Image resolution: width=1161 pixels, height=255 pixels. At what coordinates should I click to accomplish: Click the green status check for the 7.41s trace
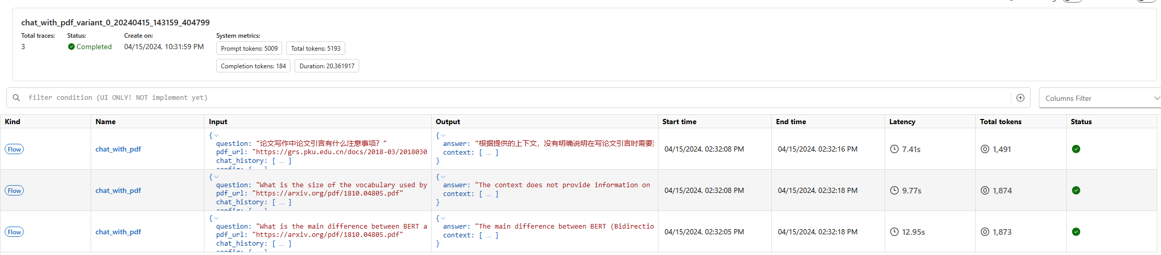[1076, 149]
